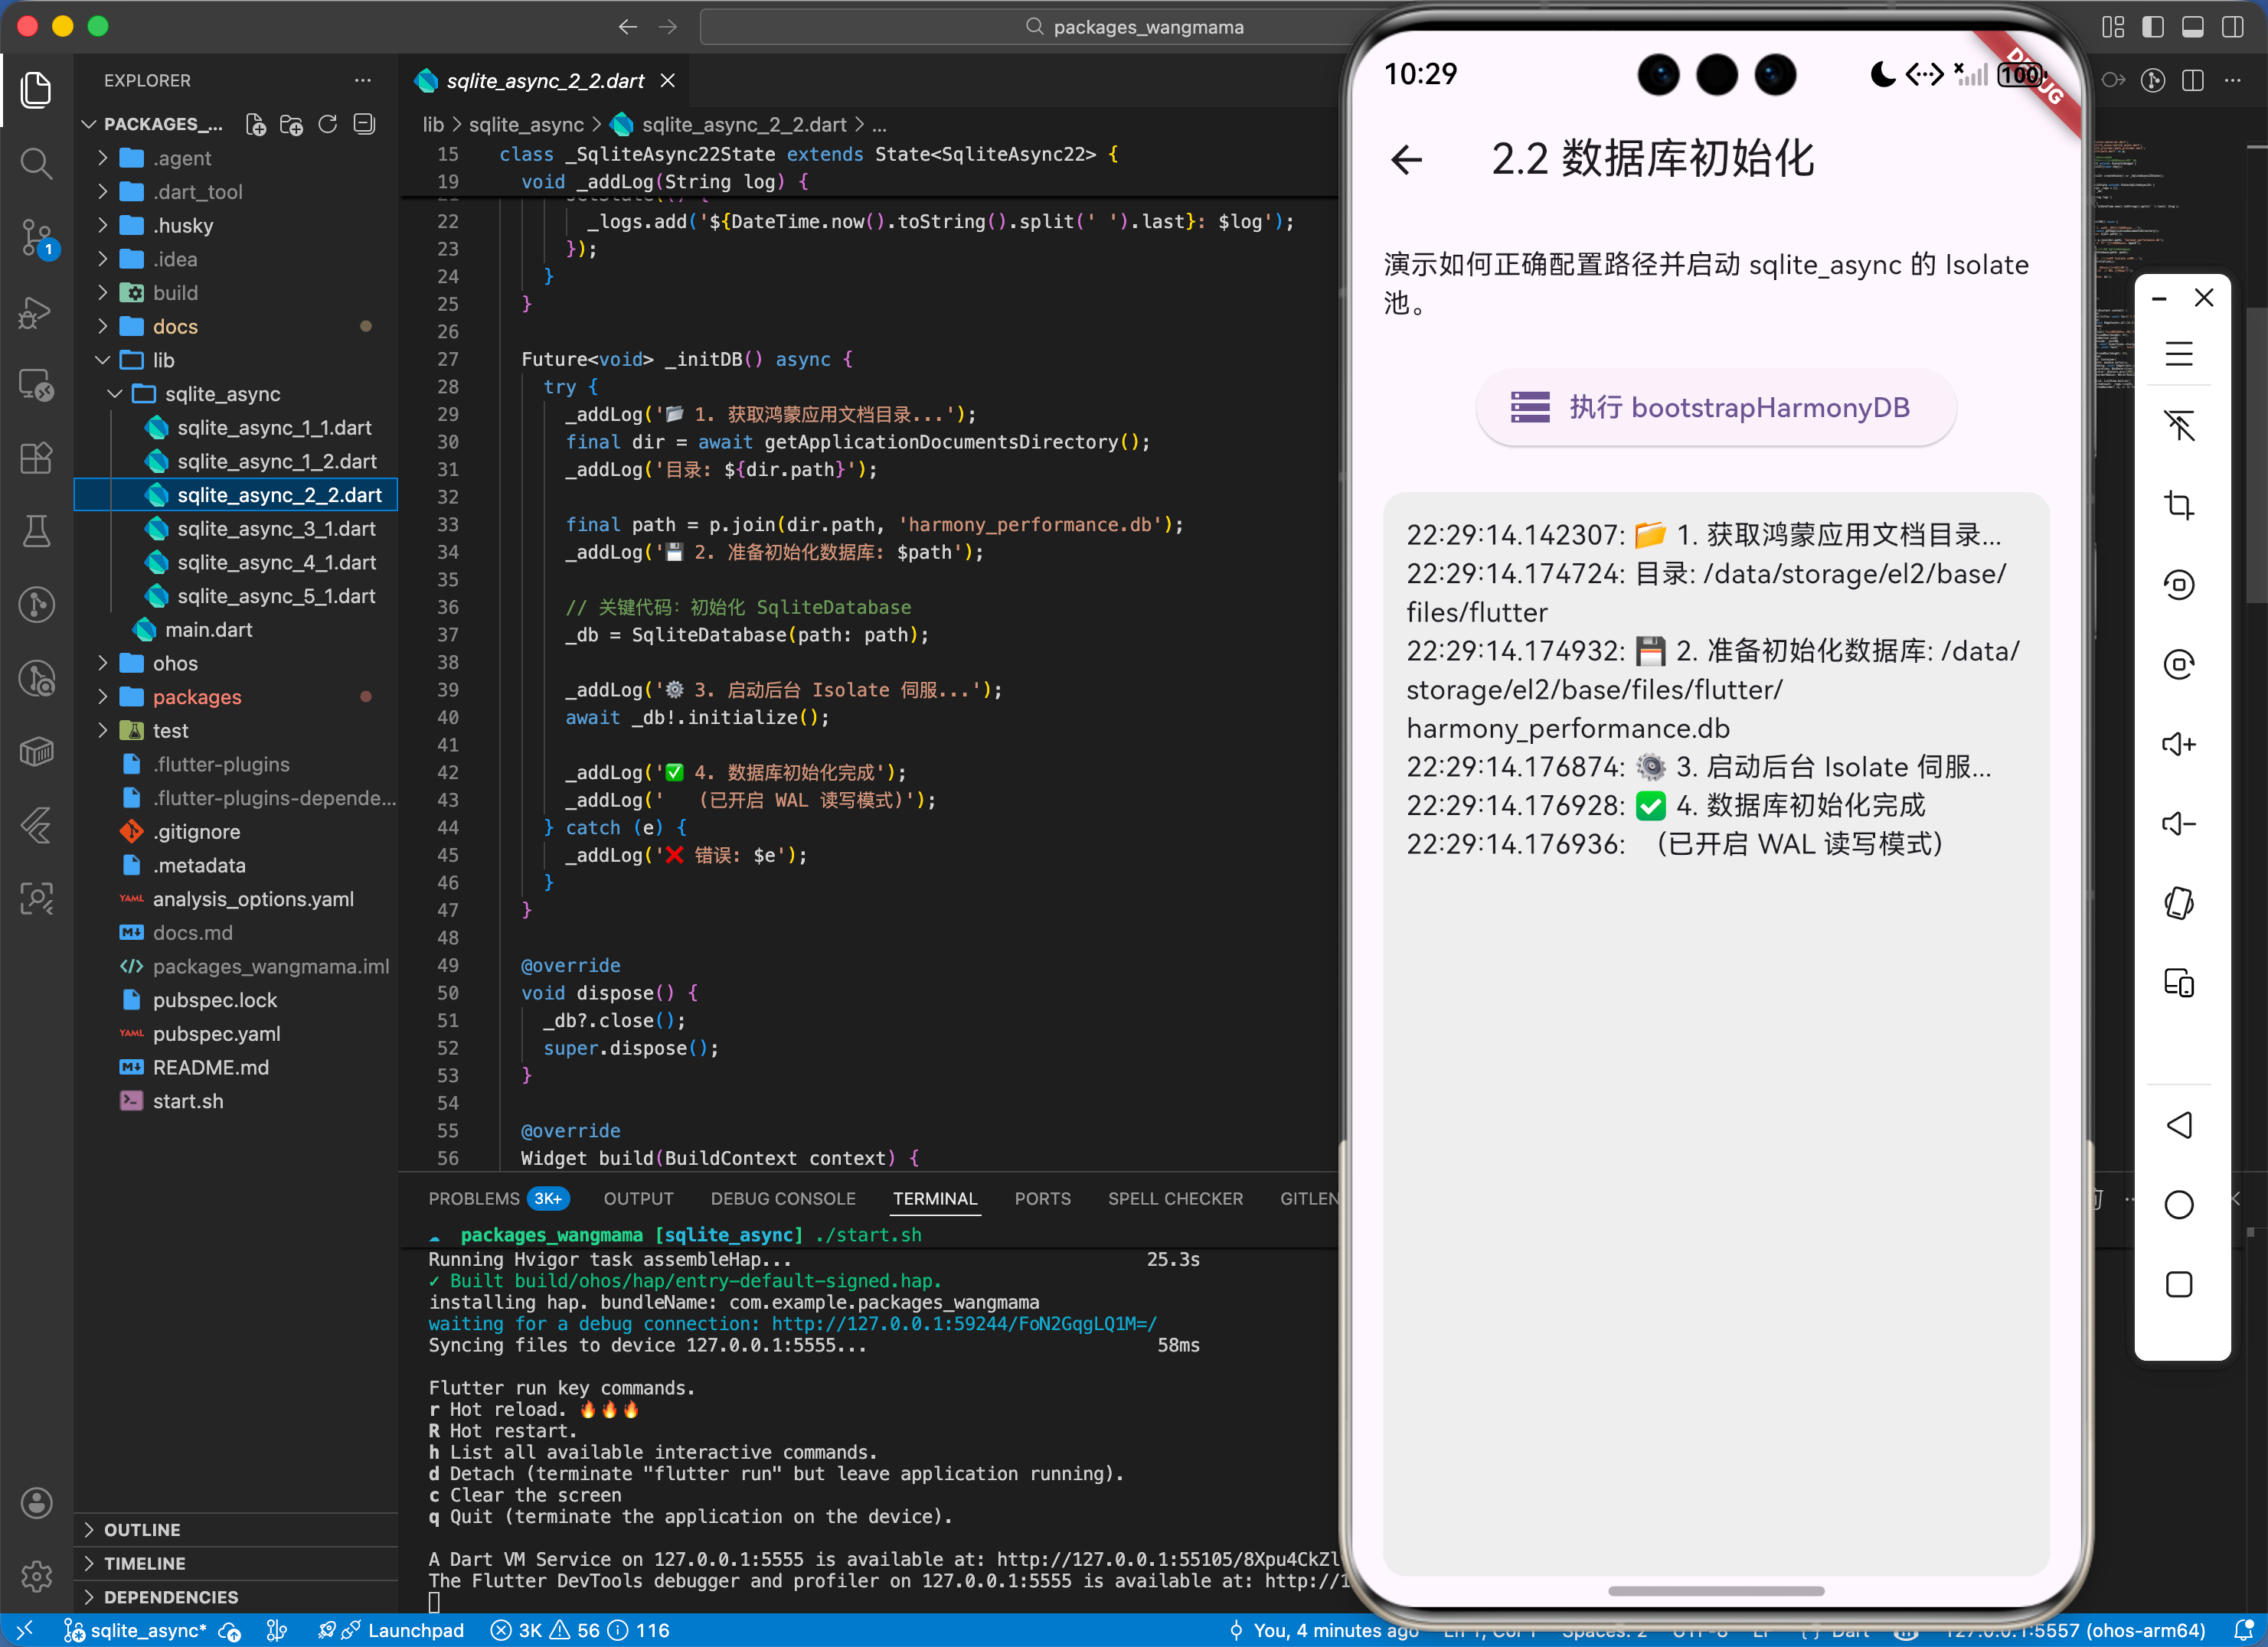Refresh the explorer file tree
Viewport: 2268px width, 1647px height.
(x=328, y=124)
